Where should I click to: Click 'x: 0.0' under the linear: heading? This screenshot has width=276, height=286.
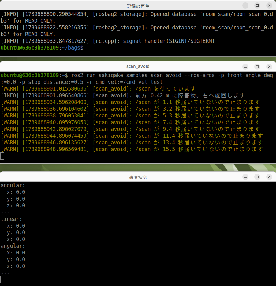[16, 226]
